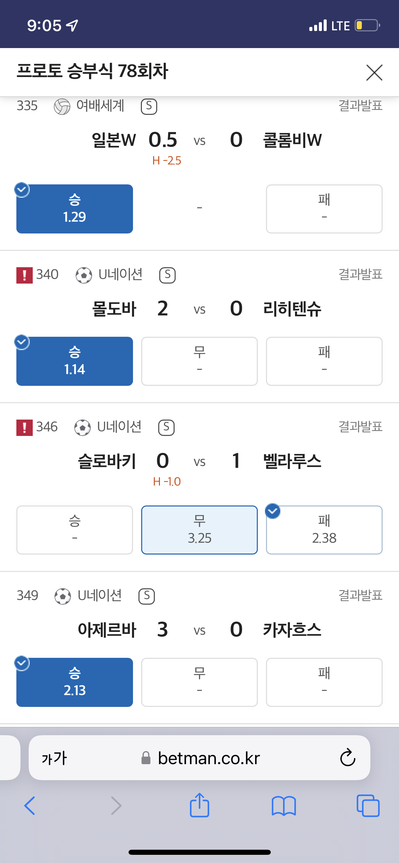Select the 무 option for 아제르바 match
This screenshot has height=863, width=399.
point(199,682)
